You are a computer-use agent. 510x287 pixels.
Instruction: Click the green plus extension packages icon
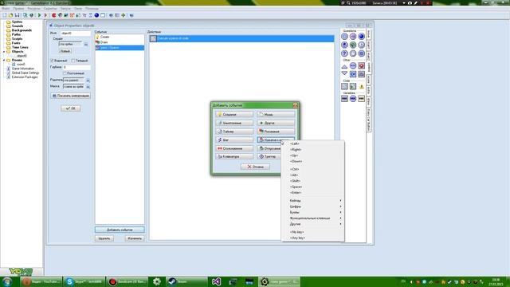(124, 15)
